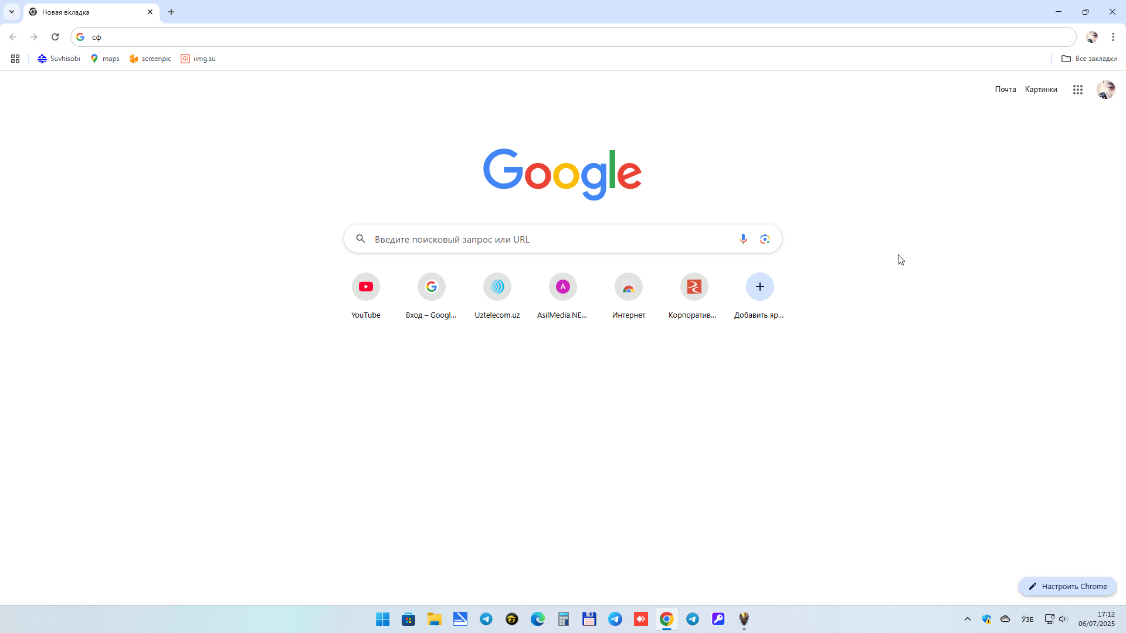Click the Настроить Chrome button

point(1067,586)
